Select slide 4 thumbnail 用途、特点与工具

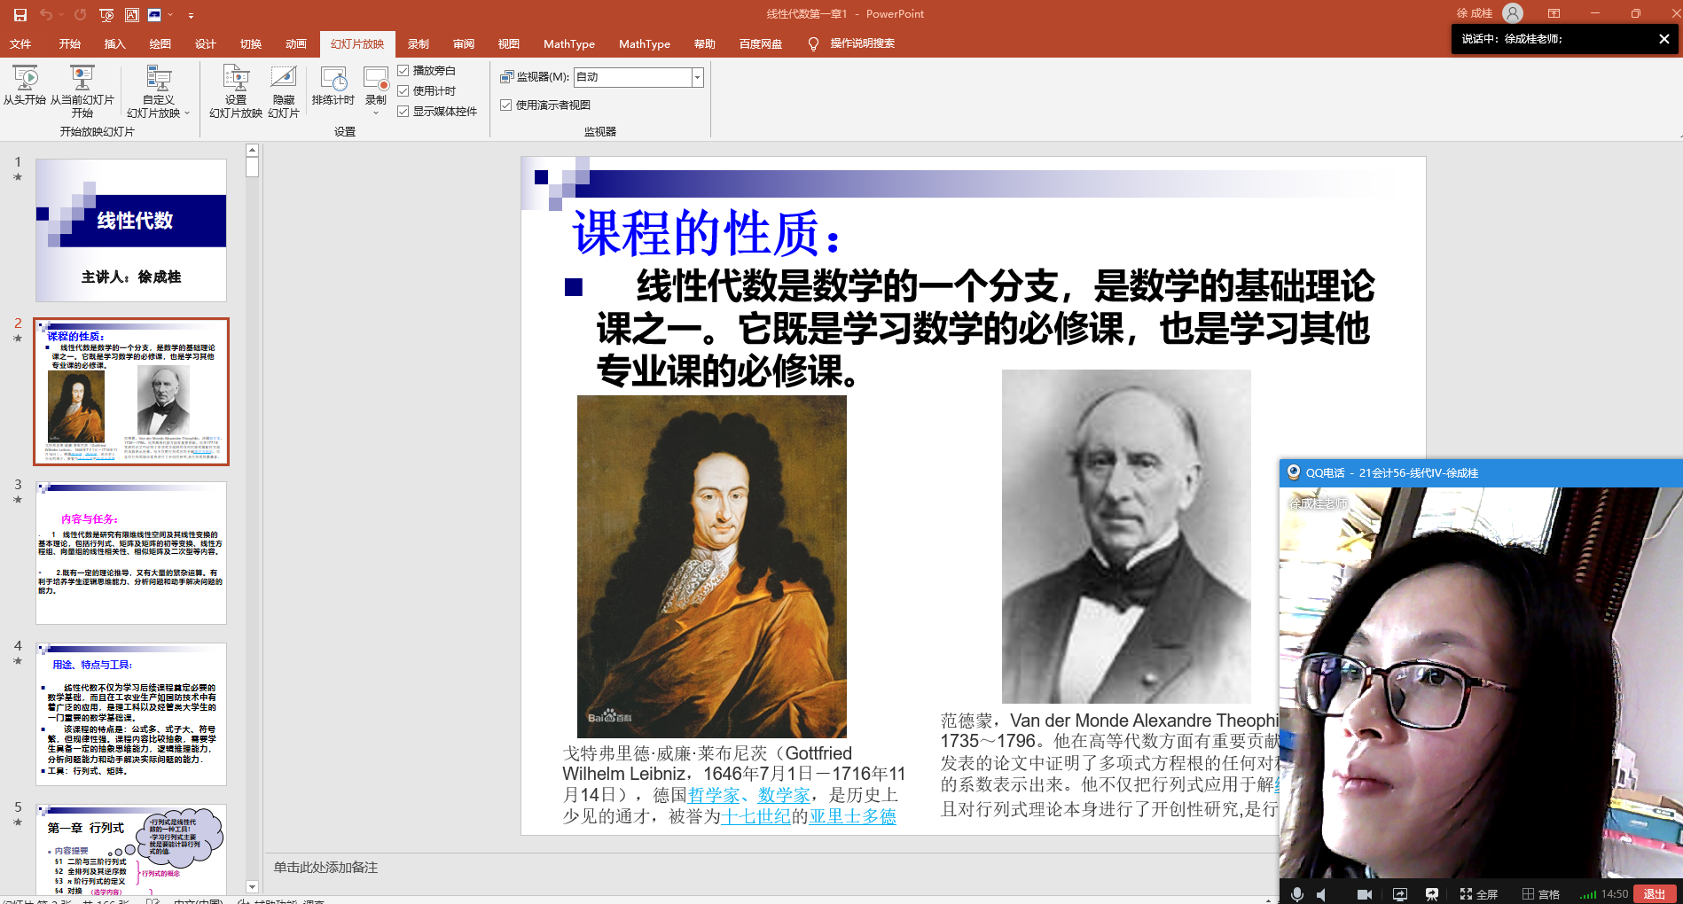click(131, 714)
